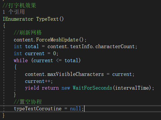Select the 'IEnumerator' return type
This screenshot has width=161, height=120.
click(18, 19)
